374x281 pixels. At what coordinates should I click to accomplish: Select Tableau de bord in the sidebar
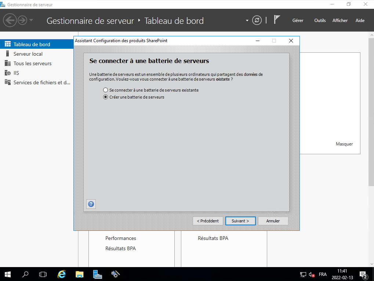37,44
